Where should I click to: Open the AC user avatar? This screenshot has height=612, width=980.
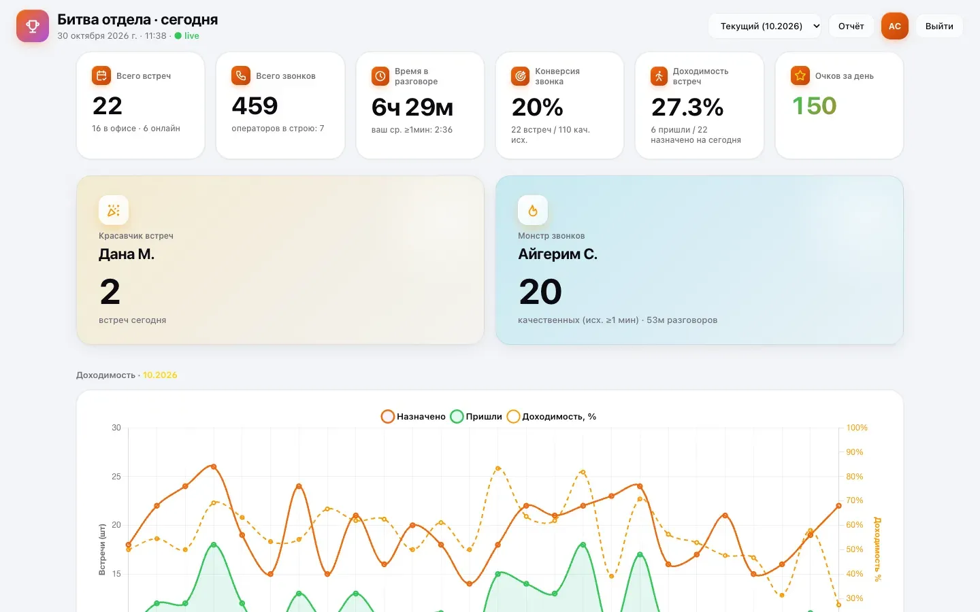click(x=895, y=26)
